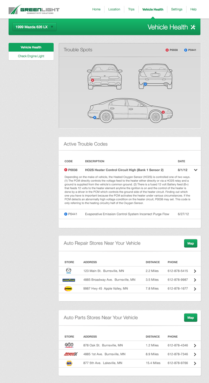Screen dimensions: 209x383
Task: Open details arrow for 878 Oak St. store
Action: 195,346
